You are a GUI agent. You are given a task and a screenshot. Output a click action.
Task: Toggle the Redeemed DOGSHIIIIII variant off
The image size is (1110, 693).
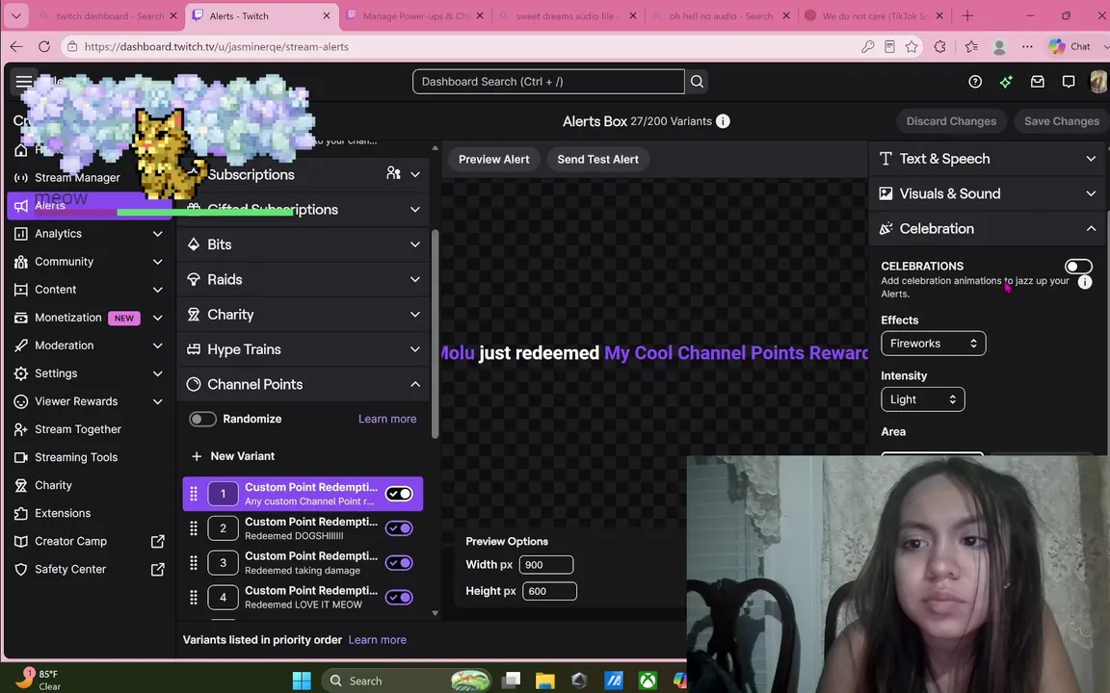coord(399,528)
